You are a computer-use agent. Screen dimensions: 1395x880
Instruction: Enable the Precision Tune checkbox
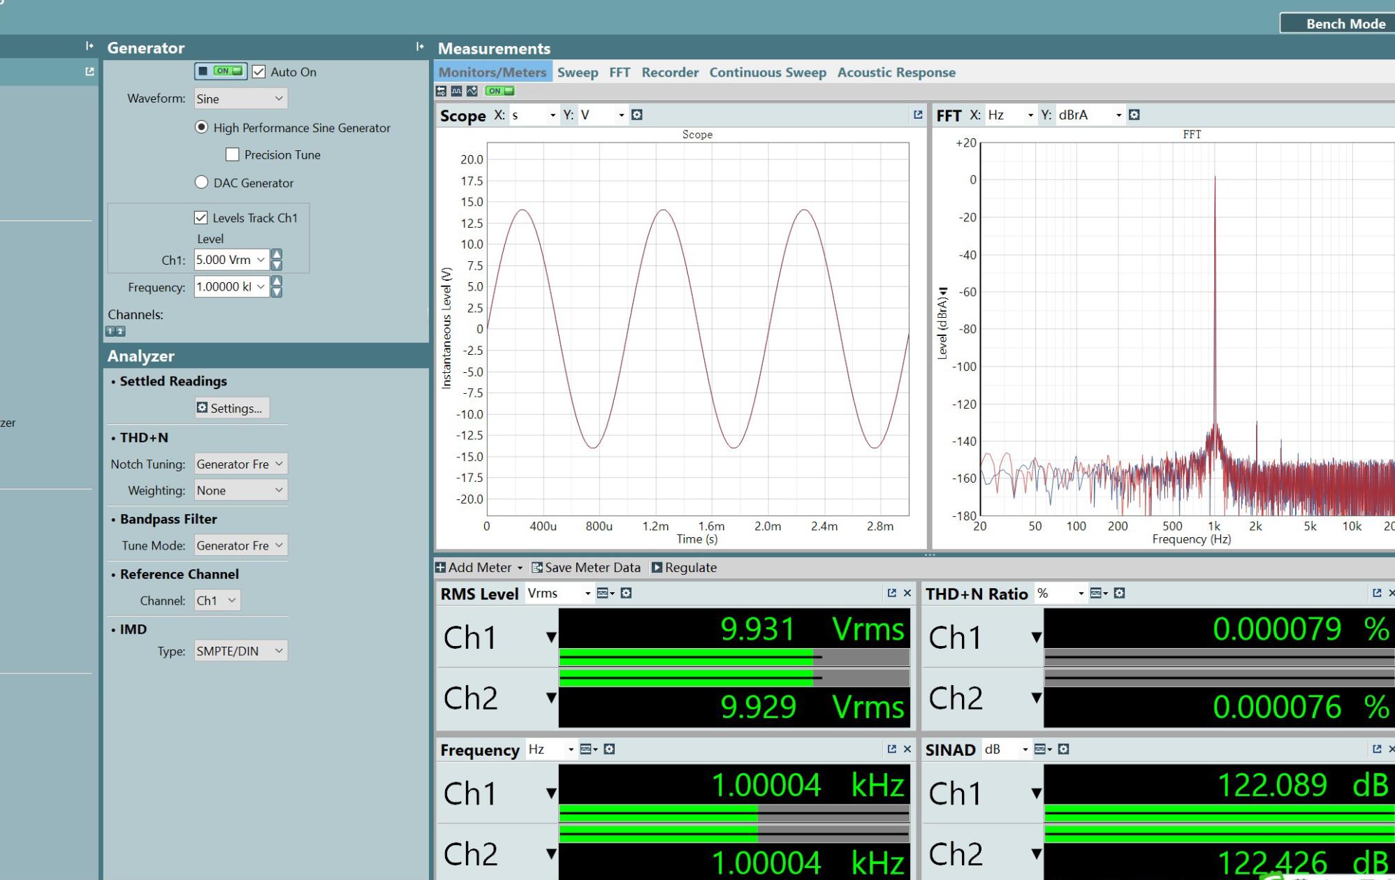pos(233,154)
